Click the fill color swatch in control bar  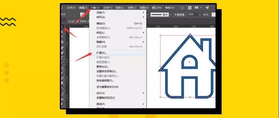[x=82, y=15]
